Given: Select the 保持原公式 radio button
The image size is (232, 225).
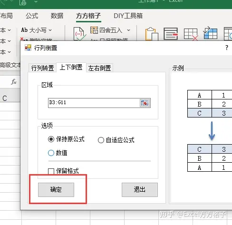Looking at the screenshot, I should tap(51, 139).
